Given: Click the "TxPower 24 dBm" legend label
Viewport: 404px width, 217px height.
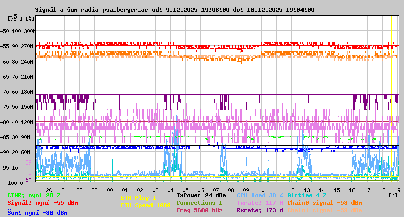Looking at the screenshot, I should [201, 195].
